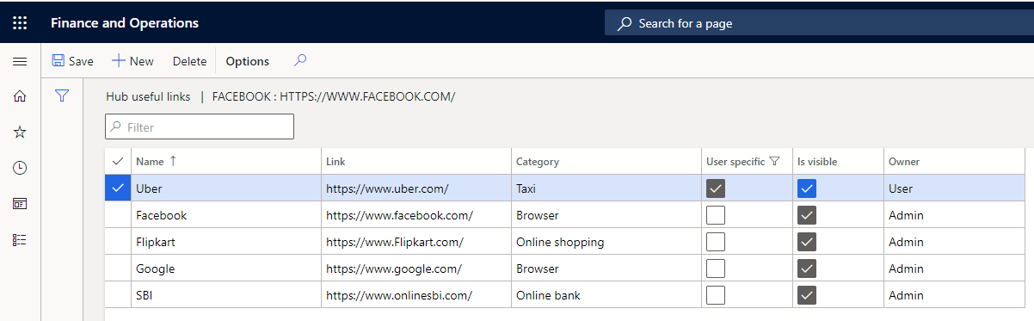Click the Admin owner cell for Flipkart
The image size is (1034, 321).
click(x=955, y=242)
